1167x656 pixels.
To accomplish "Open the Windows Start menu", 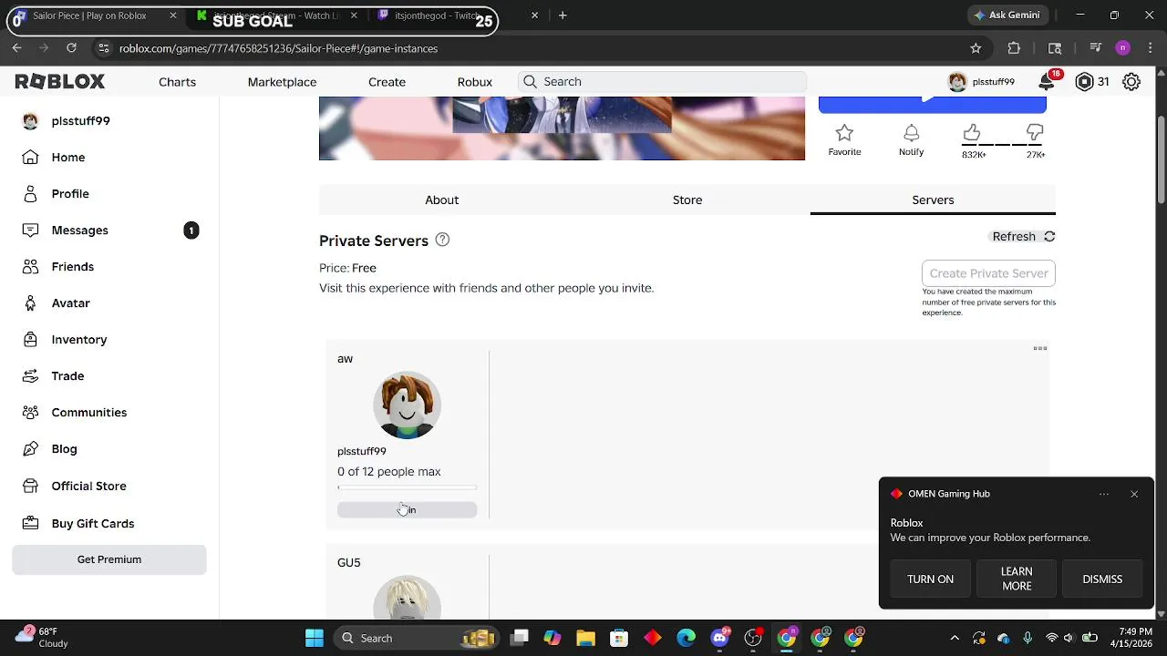I will (x=315, y=638).
